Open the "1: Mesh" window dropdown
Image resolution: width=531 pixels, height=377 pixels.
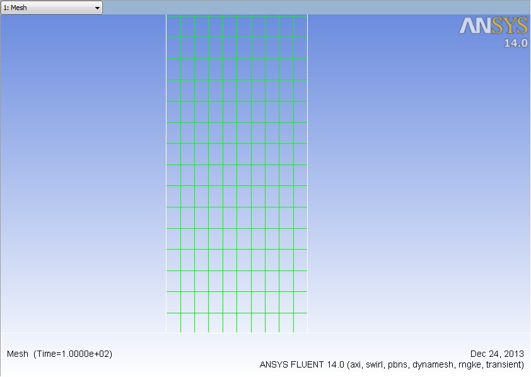click(50, 8)
